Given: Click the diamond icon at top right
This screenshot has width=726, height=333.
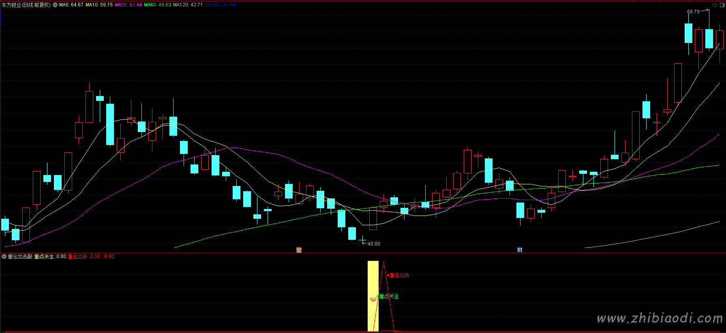Looking at the screenshot, I should click(x=715, y=5).
